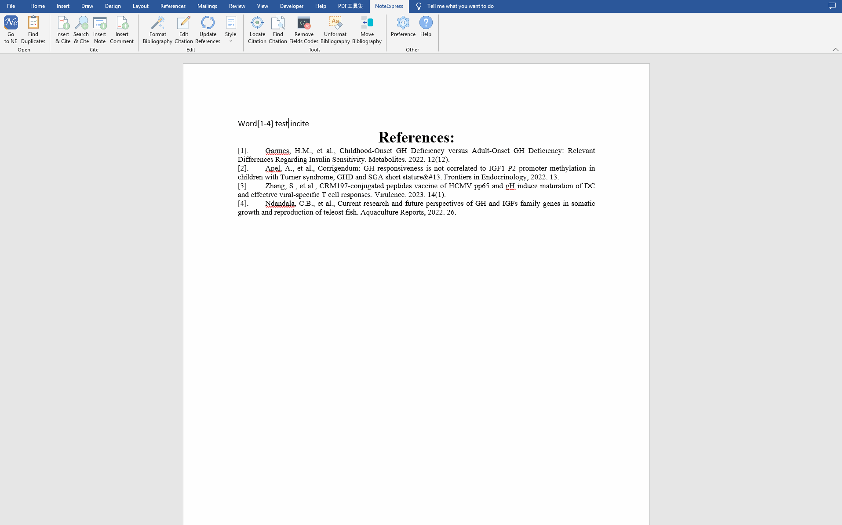Click the Tell me lightbulb icon
This screenshot has width=842, height=525.
pos(419,6)
